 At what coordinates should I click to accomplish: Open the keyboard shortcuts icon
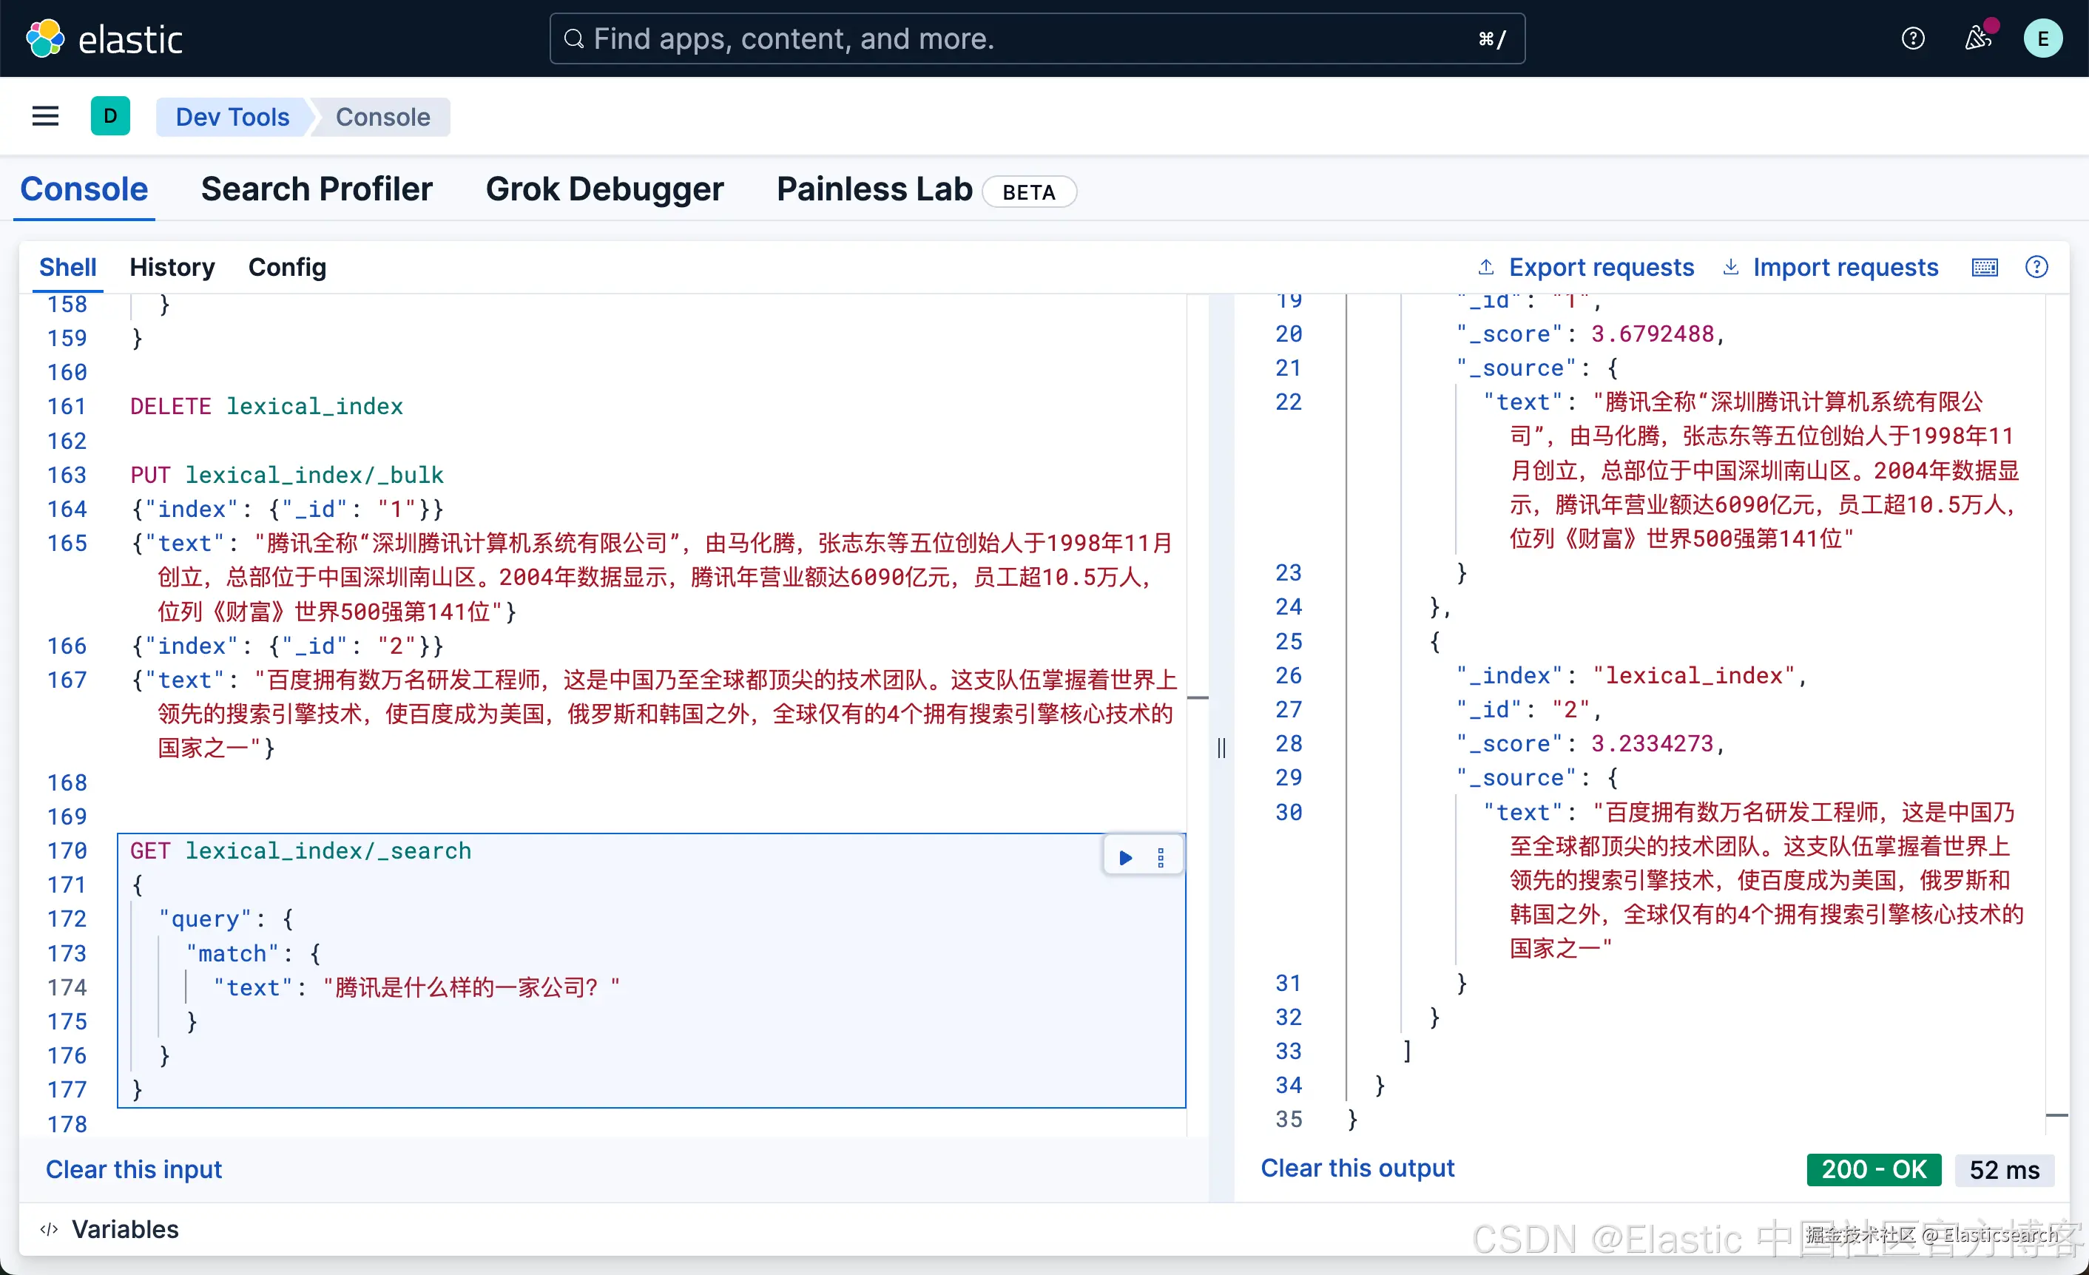(x=1985, y=268)
